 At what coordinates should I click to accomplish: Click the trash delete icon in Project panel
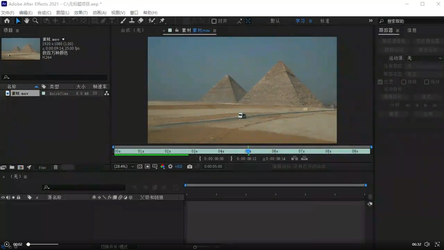pos(55,167)
